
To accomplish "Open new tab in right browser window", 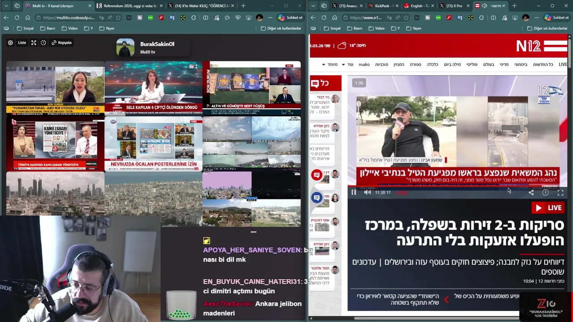I will 514,6.
